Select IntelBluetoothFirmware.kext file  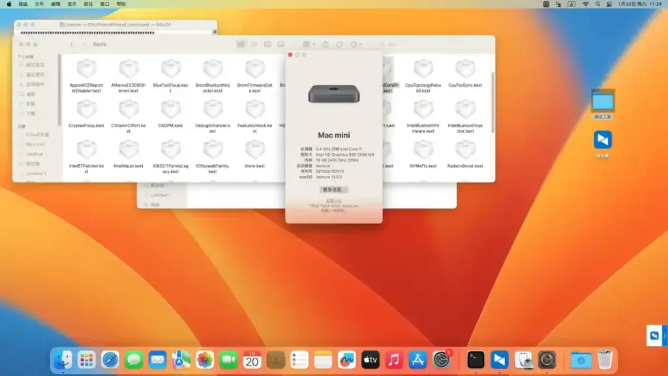coord(423,117)
